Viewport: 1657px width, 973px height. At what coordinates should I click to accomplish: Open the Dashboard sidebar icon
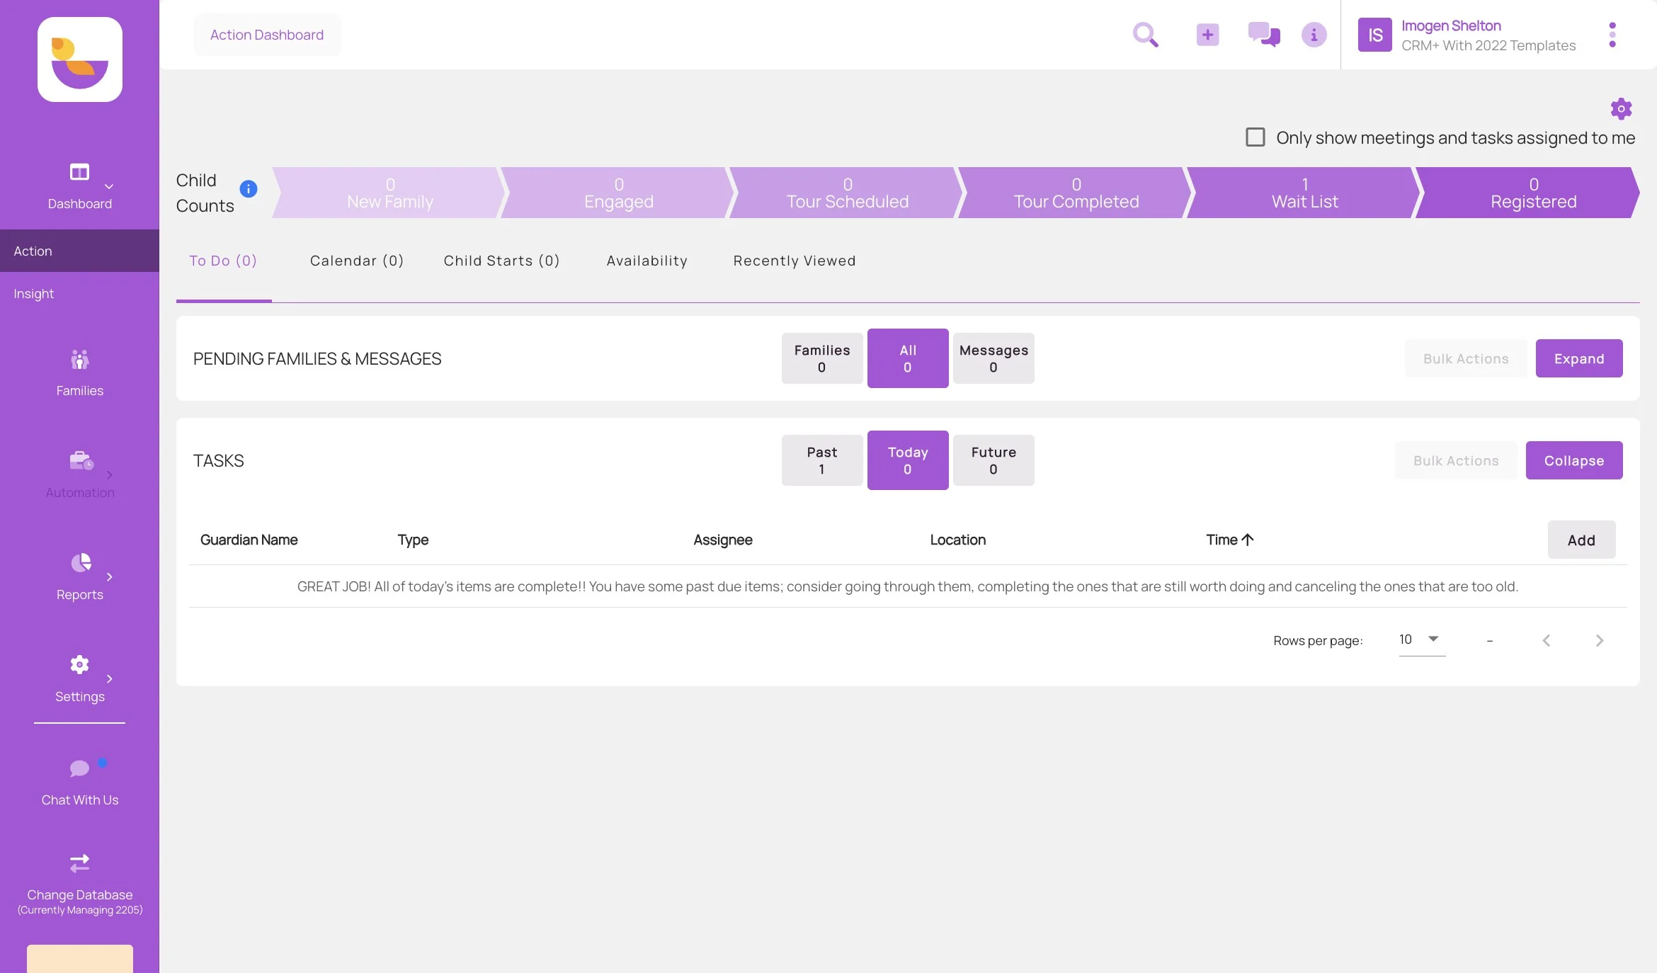coord(79,172)
